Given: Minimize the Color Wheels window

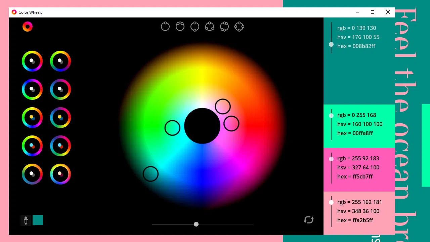Looking at the screenshot, I should 357,12.
